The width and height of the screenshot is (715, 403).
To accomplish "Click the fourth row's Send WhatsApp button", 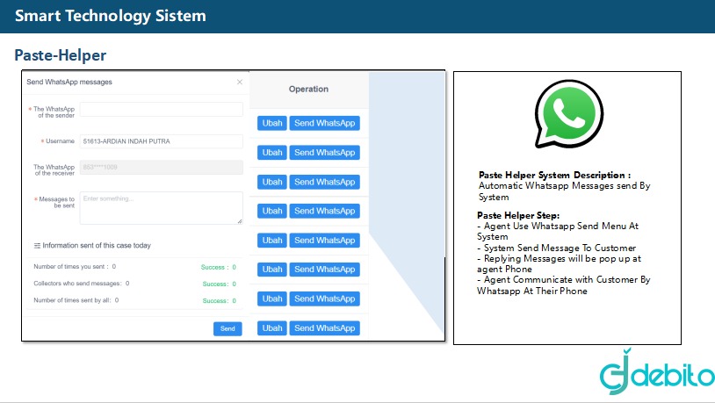I will 325,211.
